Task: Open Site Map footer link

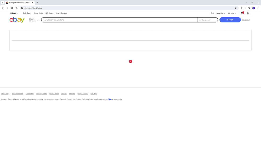Action: tap(94, 94)
